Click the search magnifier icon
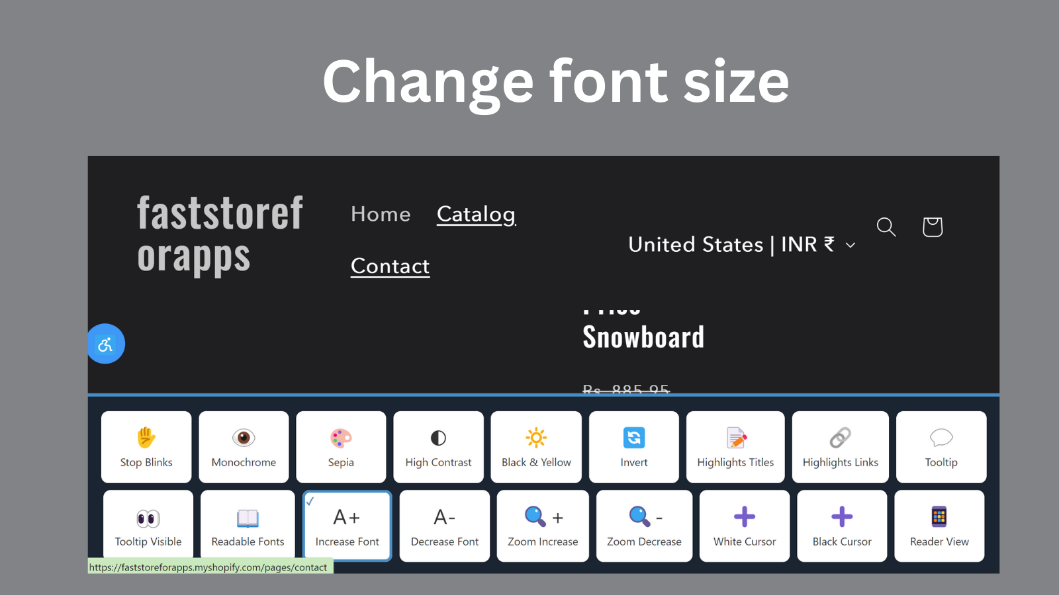This screenshot has width=1059, height=595. point(886,227)
